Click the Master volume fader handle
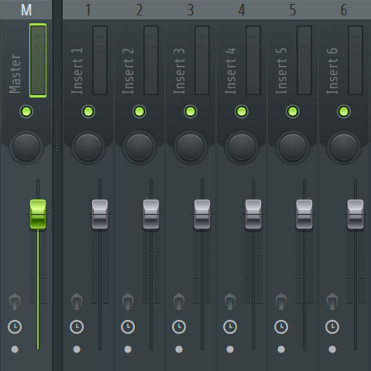371x371 pixels. click(x=38, y=214)
